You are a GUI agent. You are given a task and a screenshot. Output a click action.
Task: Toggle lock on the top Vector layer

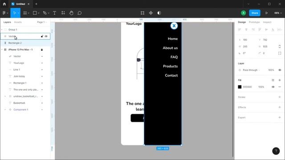(42, 36)
